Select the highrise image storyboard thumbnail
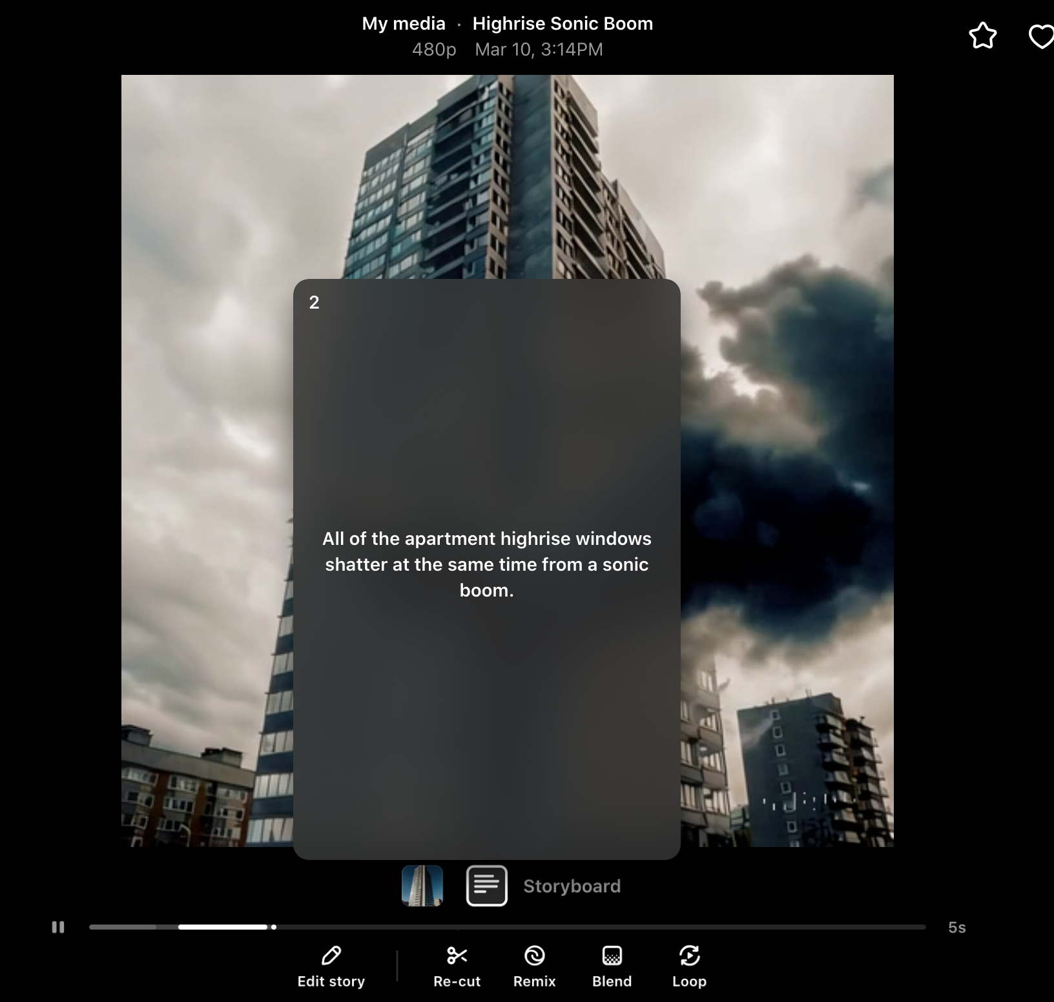The width and height of the screenshot is (1054, 1002). coord(422,886)
